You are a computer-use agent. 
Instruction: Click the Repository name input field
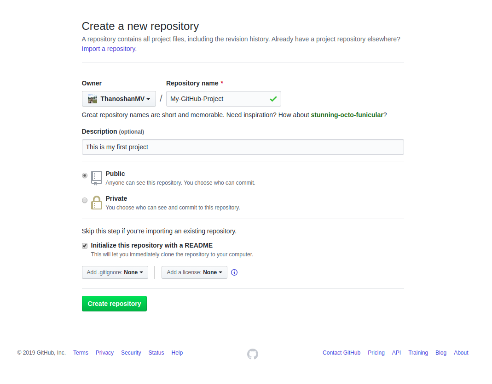(x=216, y=98)
